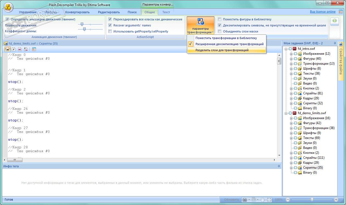Pin the Мои задания panel
This screenshot has height=205, width=346.
click(335, 43)
